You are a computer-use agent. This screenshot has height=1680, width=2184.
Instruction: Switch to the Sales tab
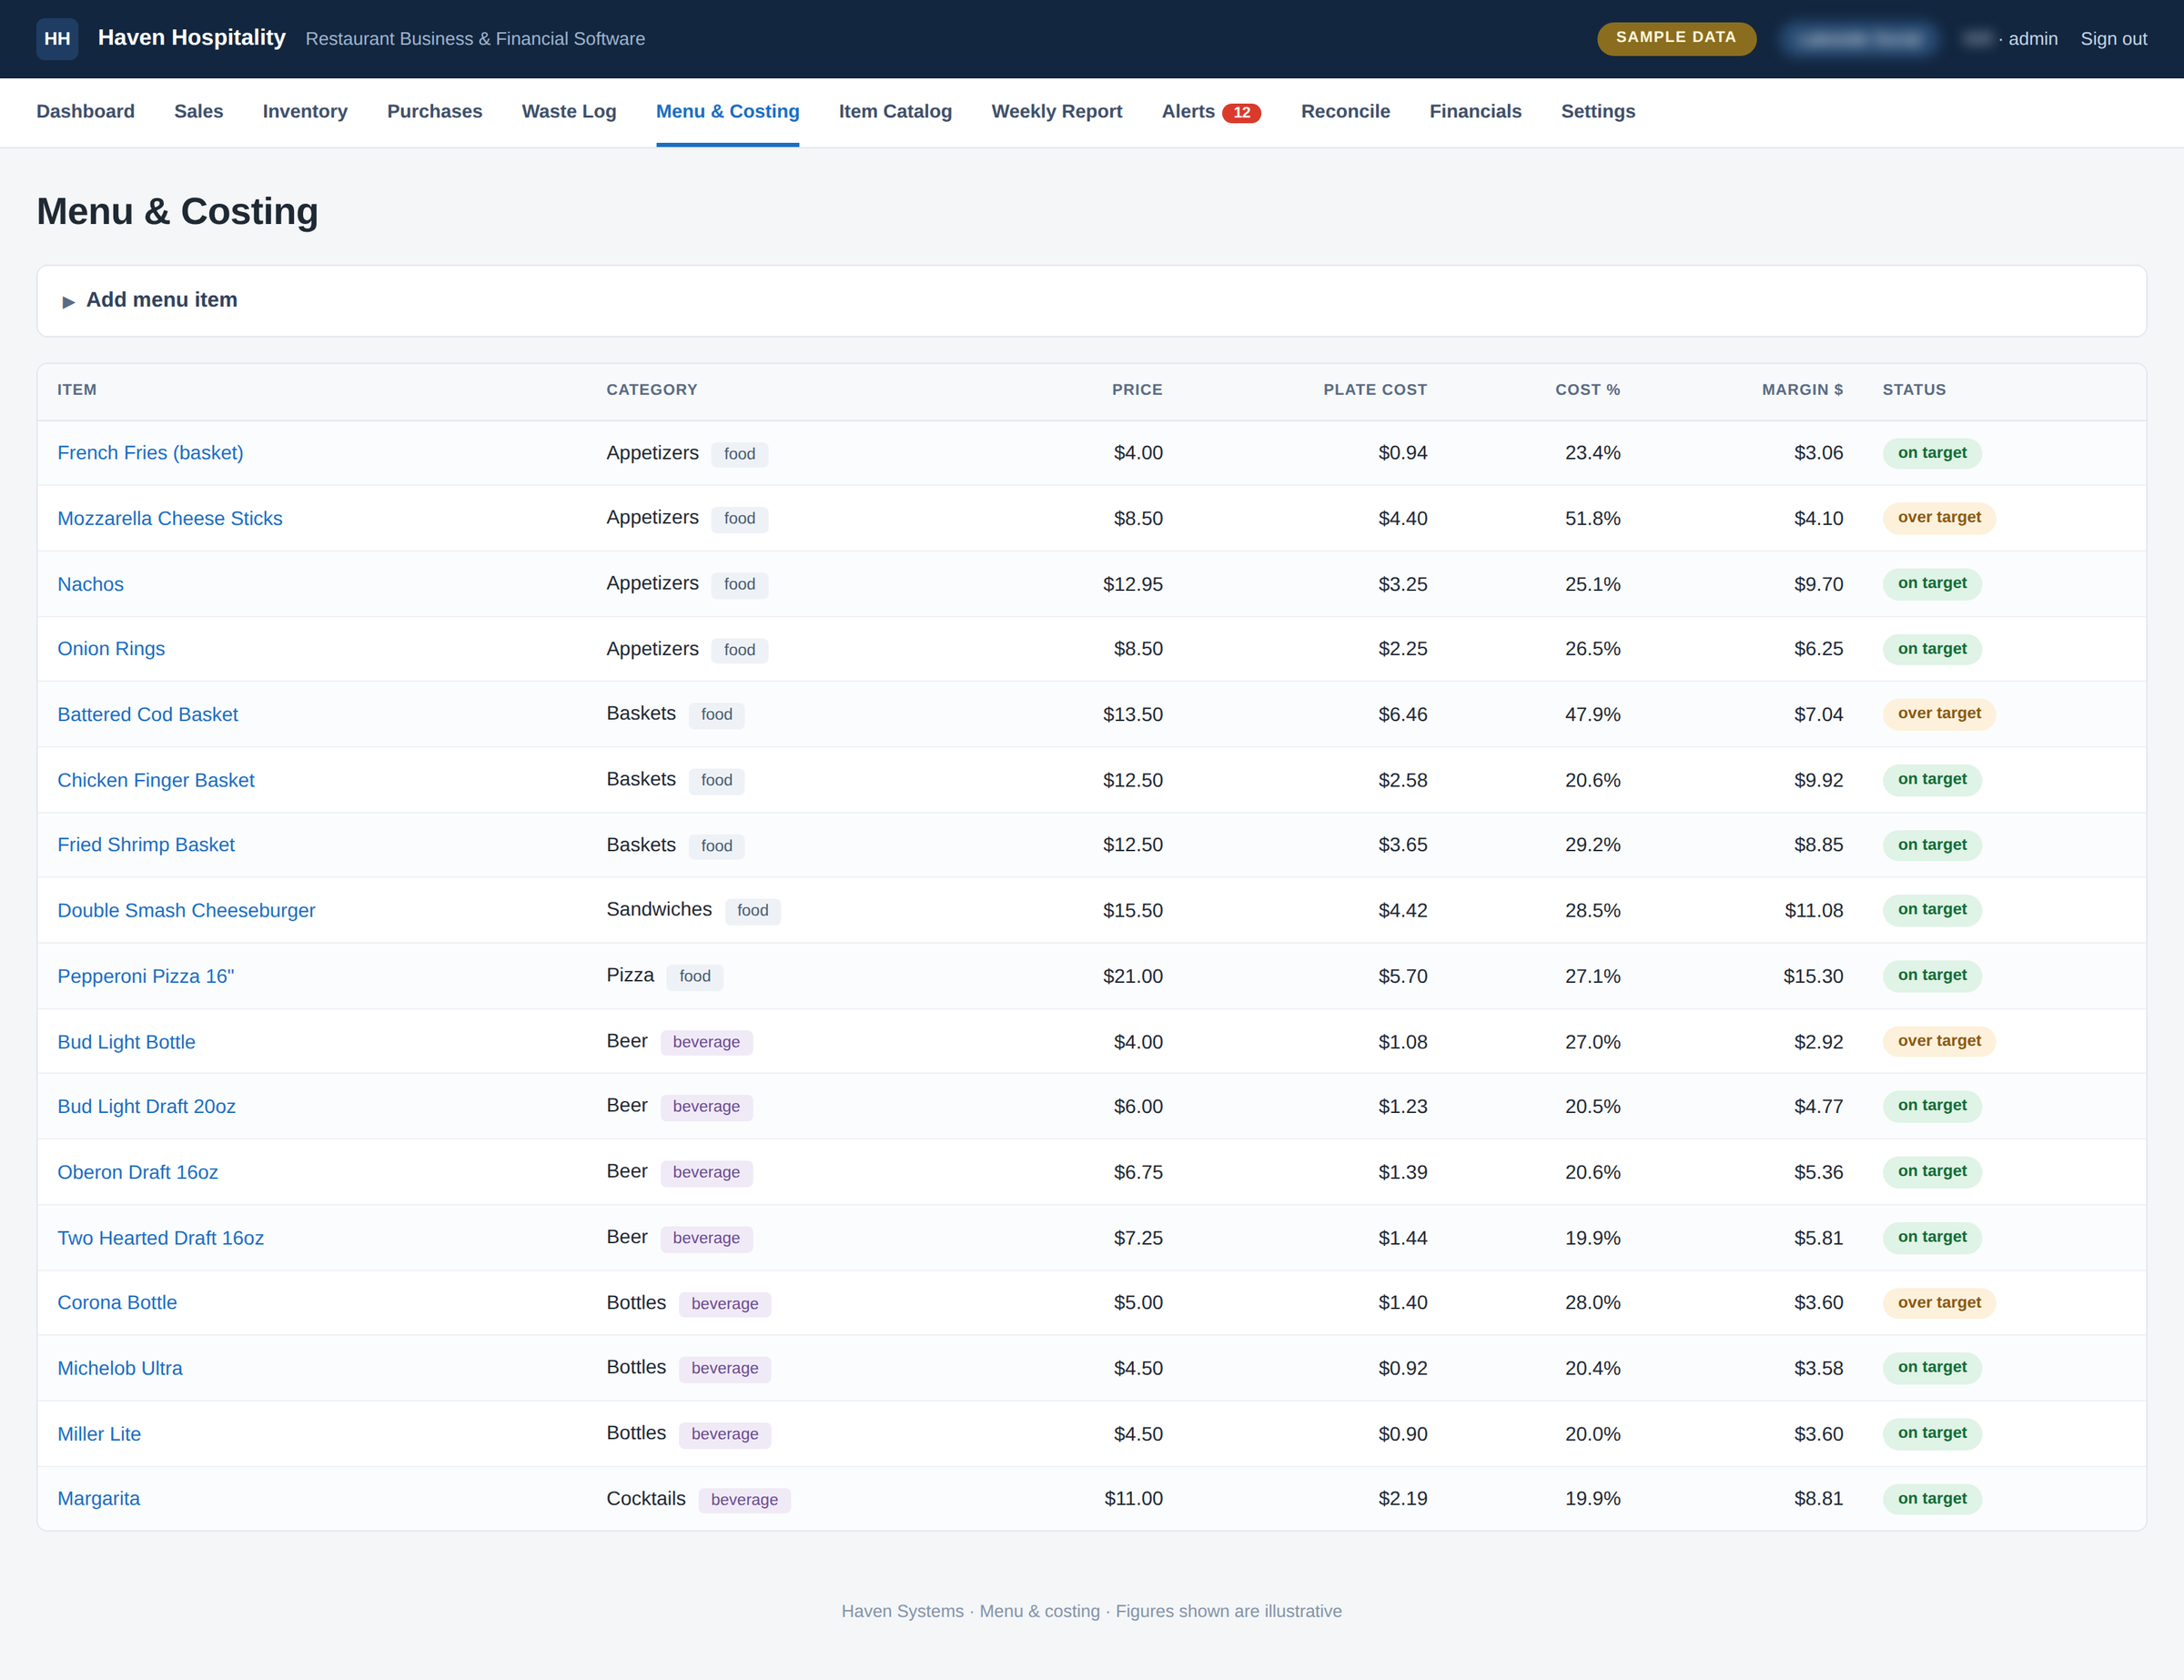pyautogui.click(x=198, y=112)
